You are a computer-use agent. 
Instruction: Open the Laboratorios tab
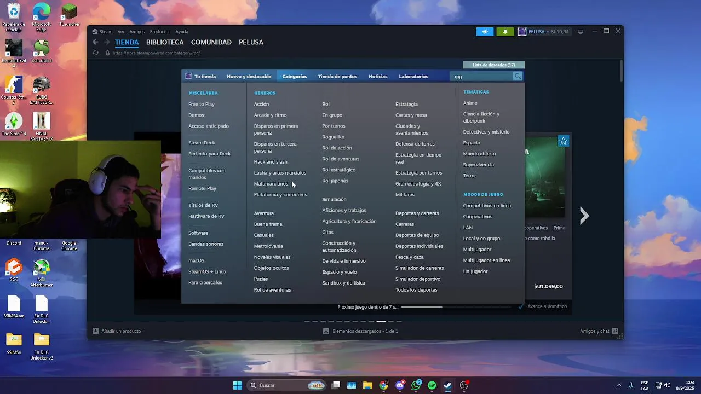[x=413, y=77]
